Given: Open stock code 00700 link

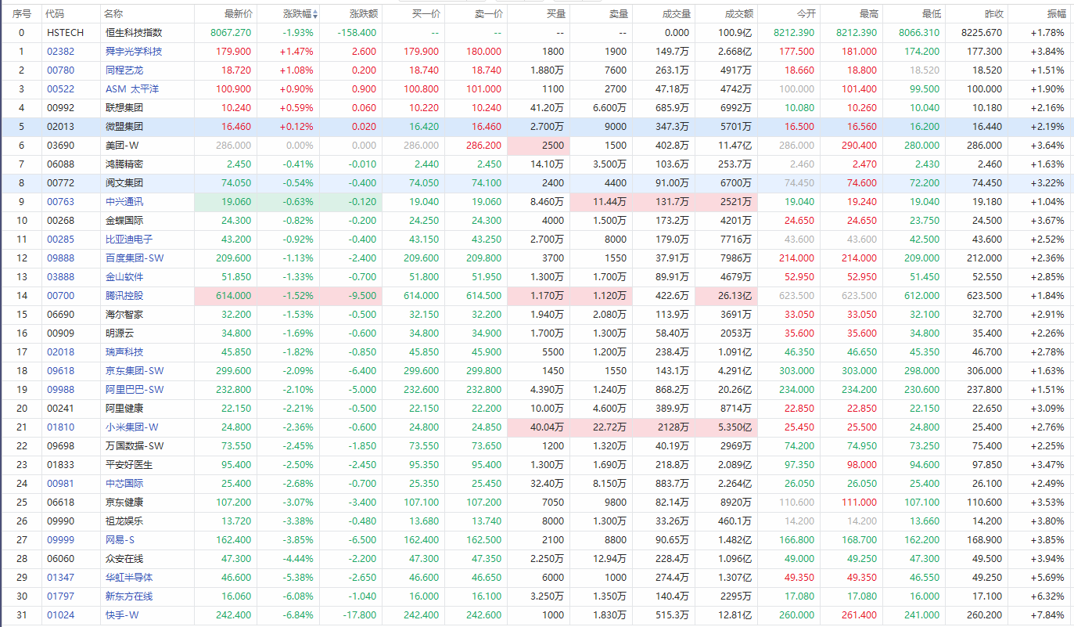Looking at the screenshot, I should (60, 296).
